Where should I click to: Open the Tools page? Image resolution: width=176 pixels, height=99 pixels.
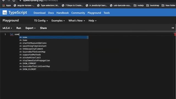[106, 13]
